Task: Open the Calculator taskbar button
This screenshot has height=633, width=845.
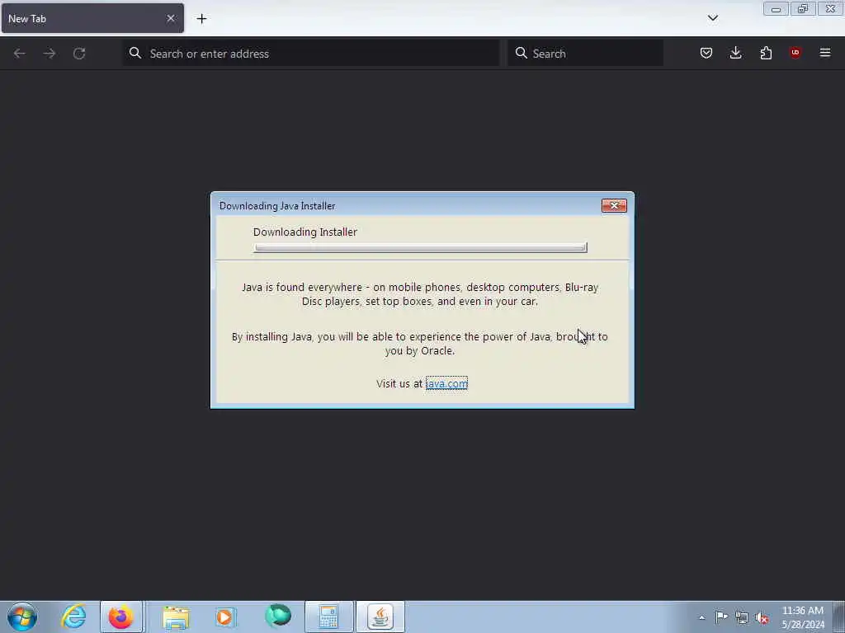Action: point(328,617)
